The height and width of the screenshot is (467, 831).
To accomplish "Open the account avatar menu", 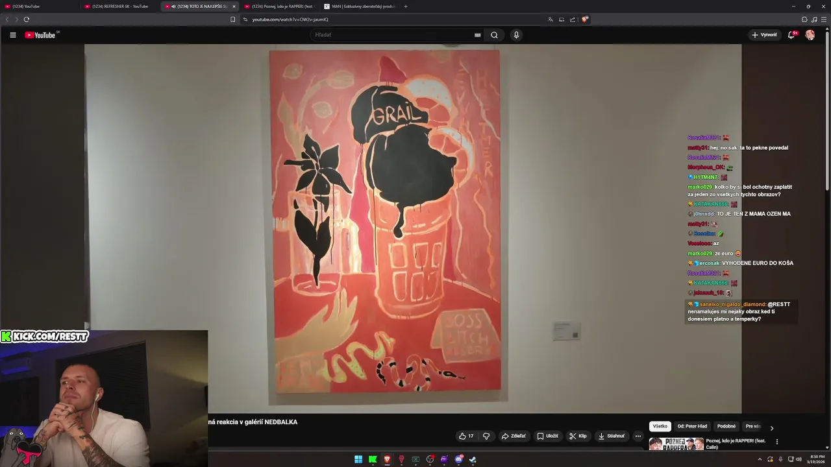I will click(810, 35).
